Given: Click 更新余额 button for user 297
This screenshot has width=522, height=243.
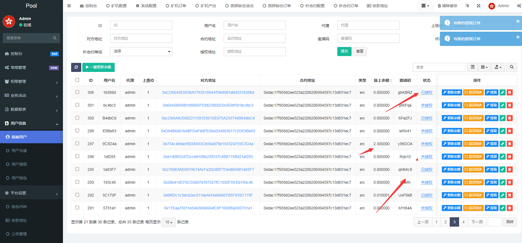Looking at the screenshot, I should [452, 144].
